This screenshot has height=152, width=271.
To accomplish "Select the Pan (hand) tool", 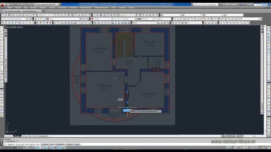I will click(55, 15).
